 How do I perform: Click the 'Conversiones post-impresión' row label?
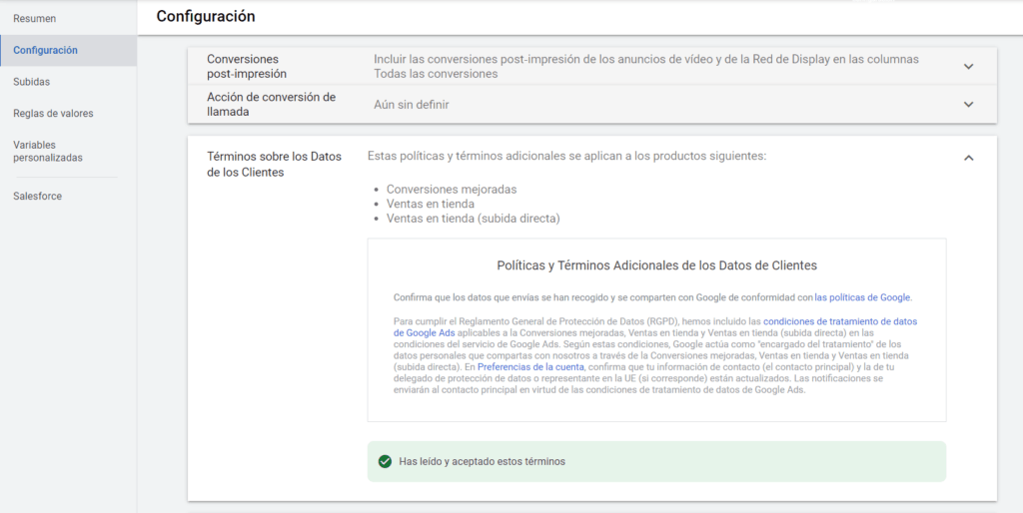247,67
